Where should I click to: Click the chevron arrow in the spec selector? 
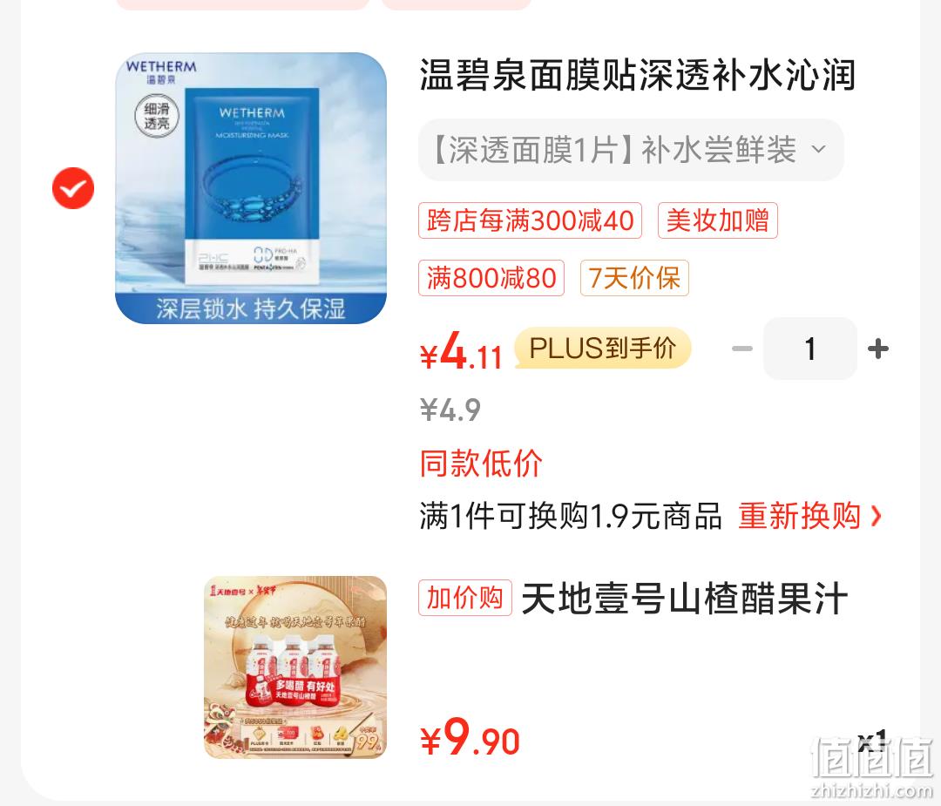(x=818, y=149)
